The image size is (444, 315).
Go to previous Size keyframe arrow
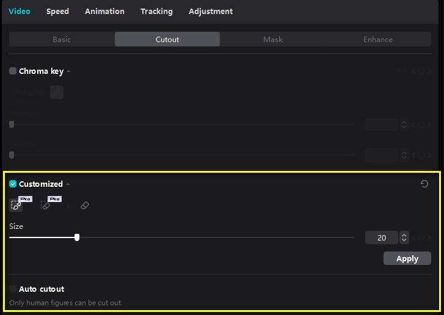[413, 237]
